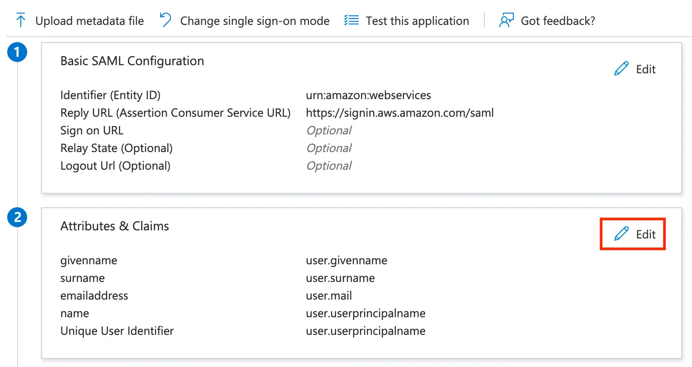692x367 pixels.
Task: Click pencil icon in Basic SAML Configuration
Action: click(621, 69)
